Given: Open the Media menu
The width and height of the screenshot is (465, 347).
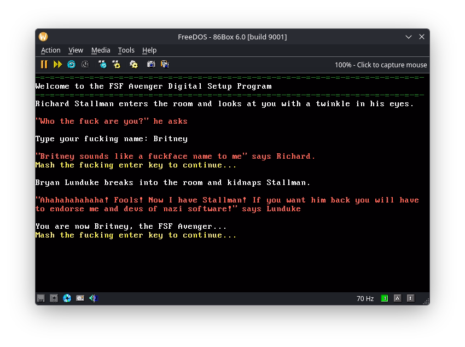Looking at the screenshot, I should coord(101,50).
